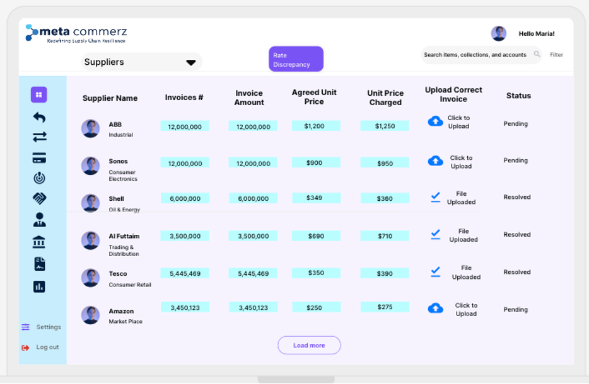Click the uploaded checkmark icon for Shell
Viewport: 589px width, 384px height.
pyautogui.click(x=435, y=197)
